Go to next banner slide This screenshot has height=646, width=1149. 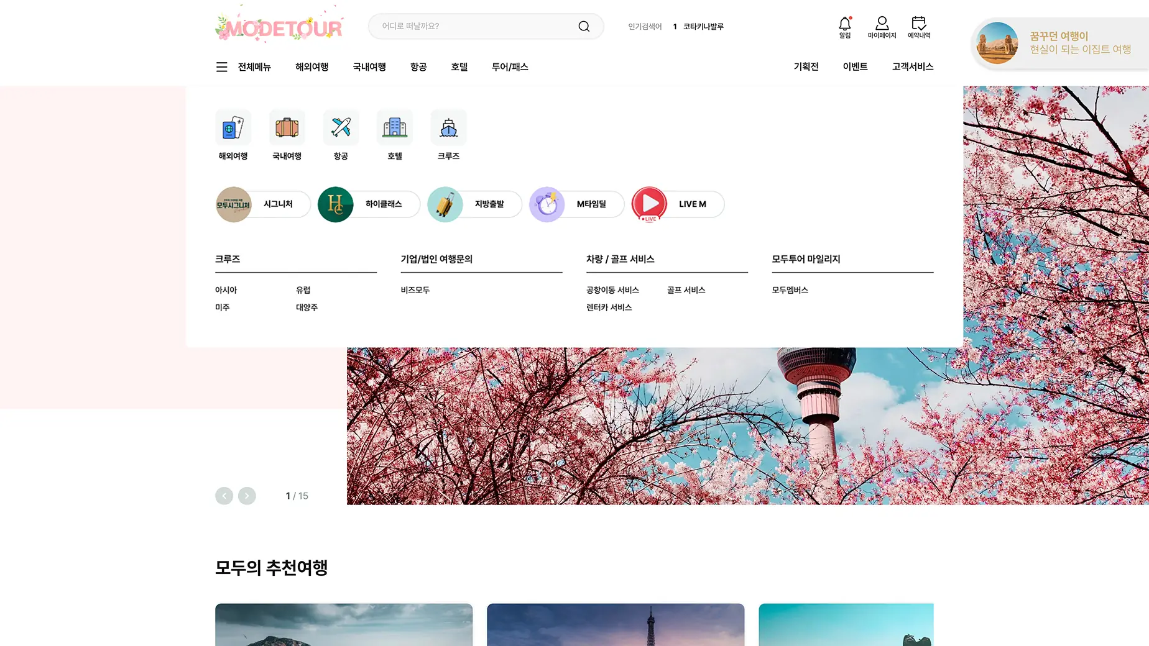pos(247,496)
